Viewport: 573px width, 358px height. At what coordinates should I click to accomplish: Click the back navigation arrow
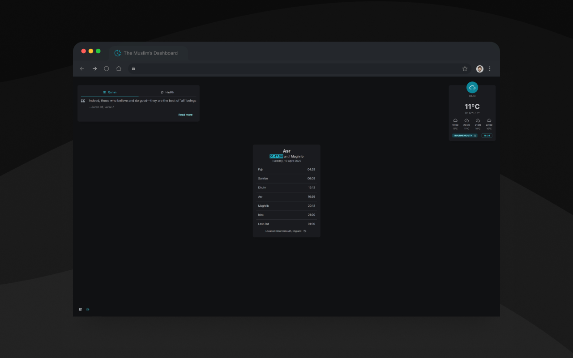pyautogui.click(x=82, y=68)
